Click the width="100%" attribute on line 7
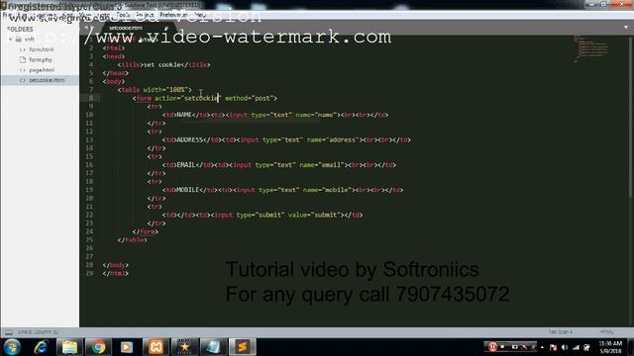Screen dimensions: 634x356 tap(165, 90)
